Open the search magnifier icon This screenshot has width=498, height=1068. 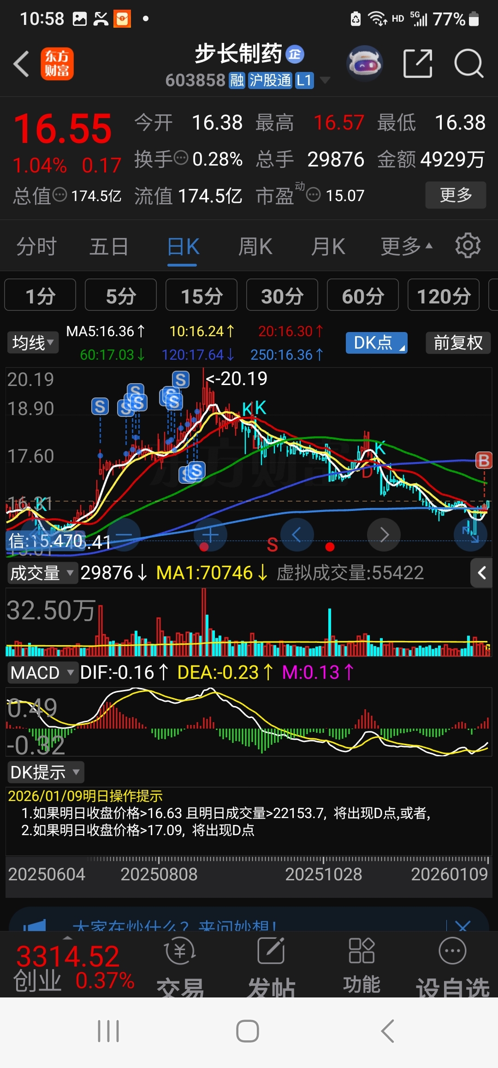point(468,63)
